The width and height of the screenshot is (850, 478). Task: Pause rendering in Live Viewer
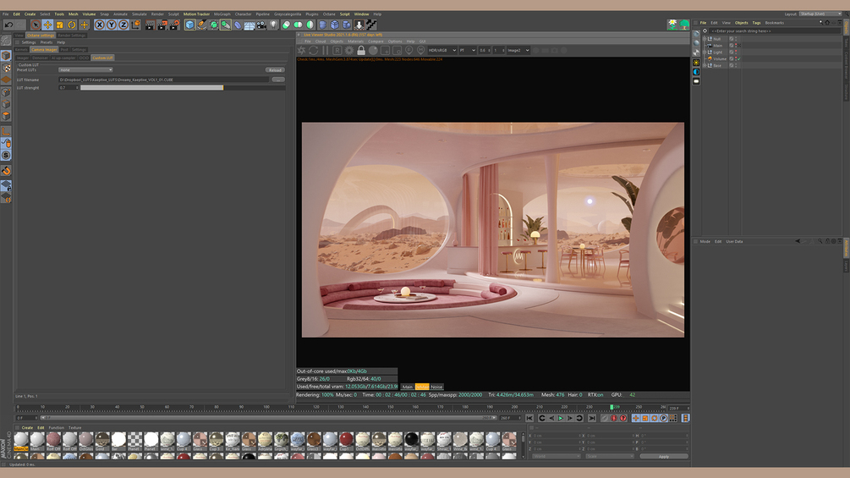(x=326, y=51)
